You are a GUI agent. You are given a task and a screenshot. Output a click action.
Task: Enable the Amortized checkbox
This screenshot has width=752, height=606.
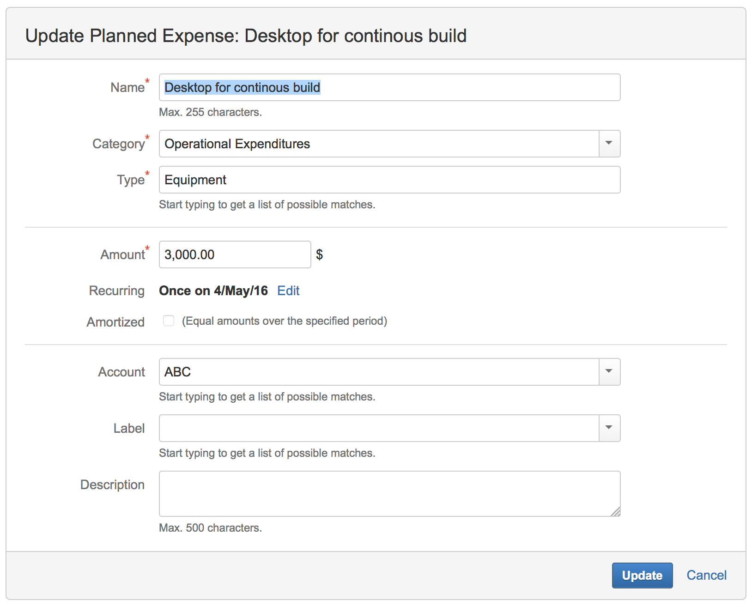coord(169,321)
